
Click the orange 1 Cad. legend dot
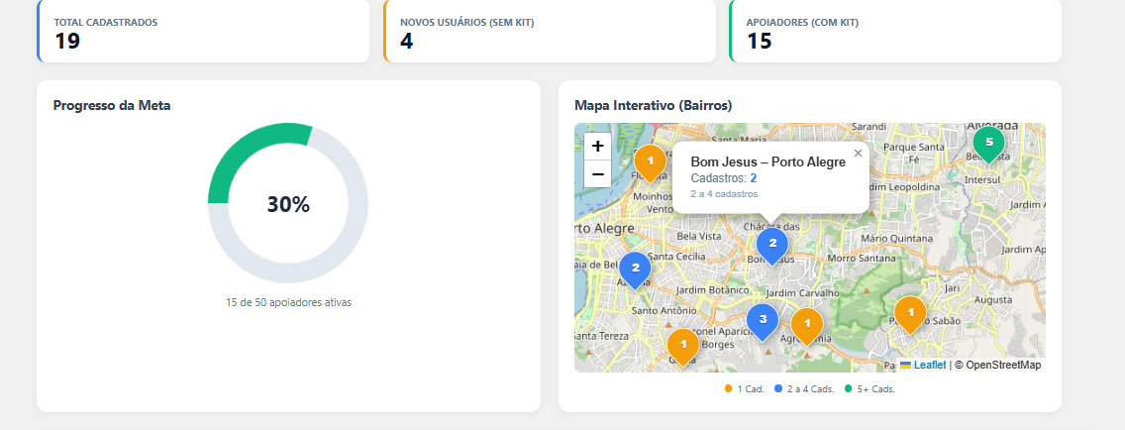coord(728,389)
